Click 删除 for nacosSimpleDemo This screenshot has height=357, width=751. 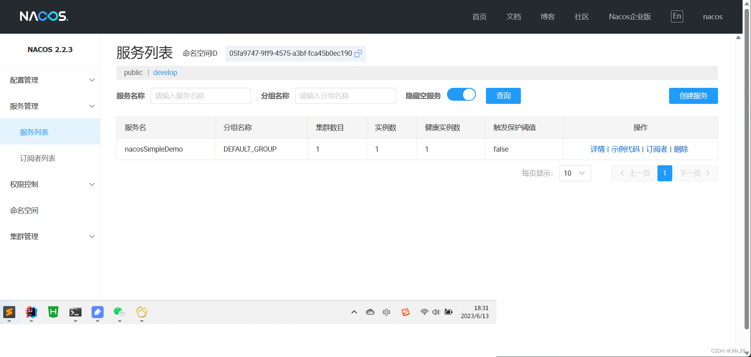(681, 149)
